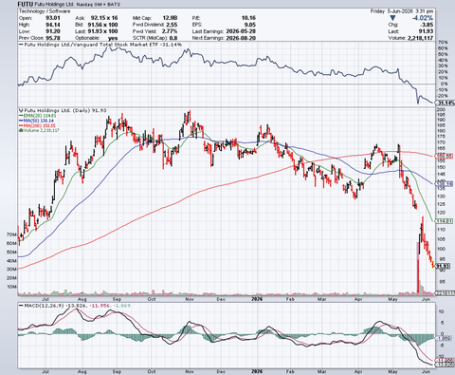Viewport: 455px width, 375px height.
Task: Click the candlestick icon before Futu Holdings (Daily)
Action: pyautogui.click(x=21, y=110)
